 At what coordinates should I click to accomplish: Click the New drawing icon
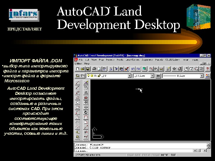(77, 69)
